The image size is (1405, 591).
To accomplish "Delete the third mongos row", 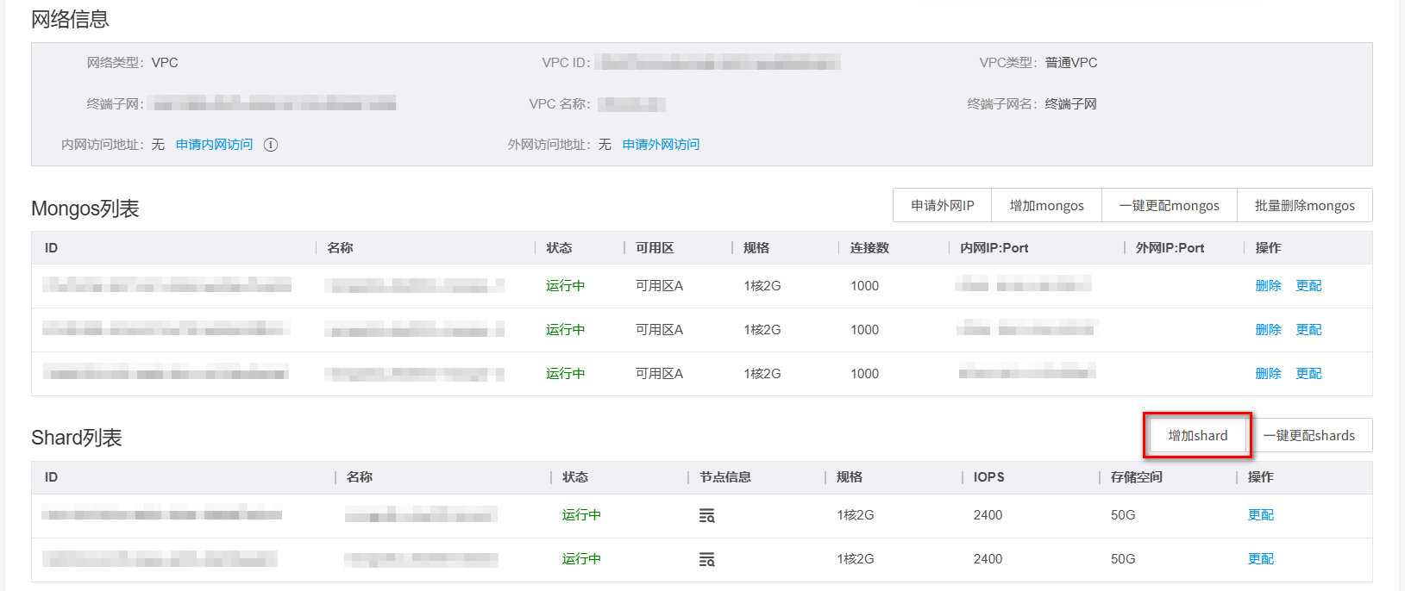I will coord(1268,374).
